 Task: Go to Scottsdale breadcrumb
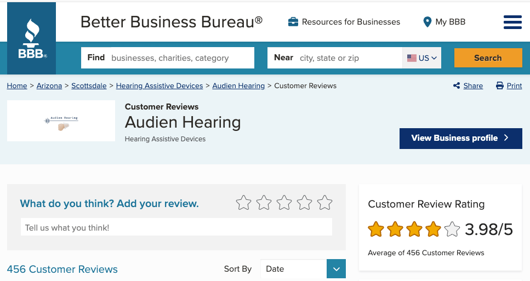pos(89,85)
